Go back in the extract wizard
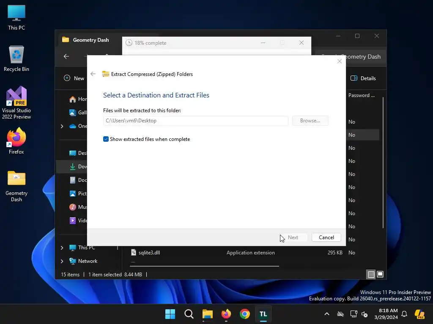433x324 pixels. coord(93,74)
